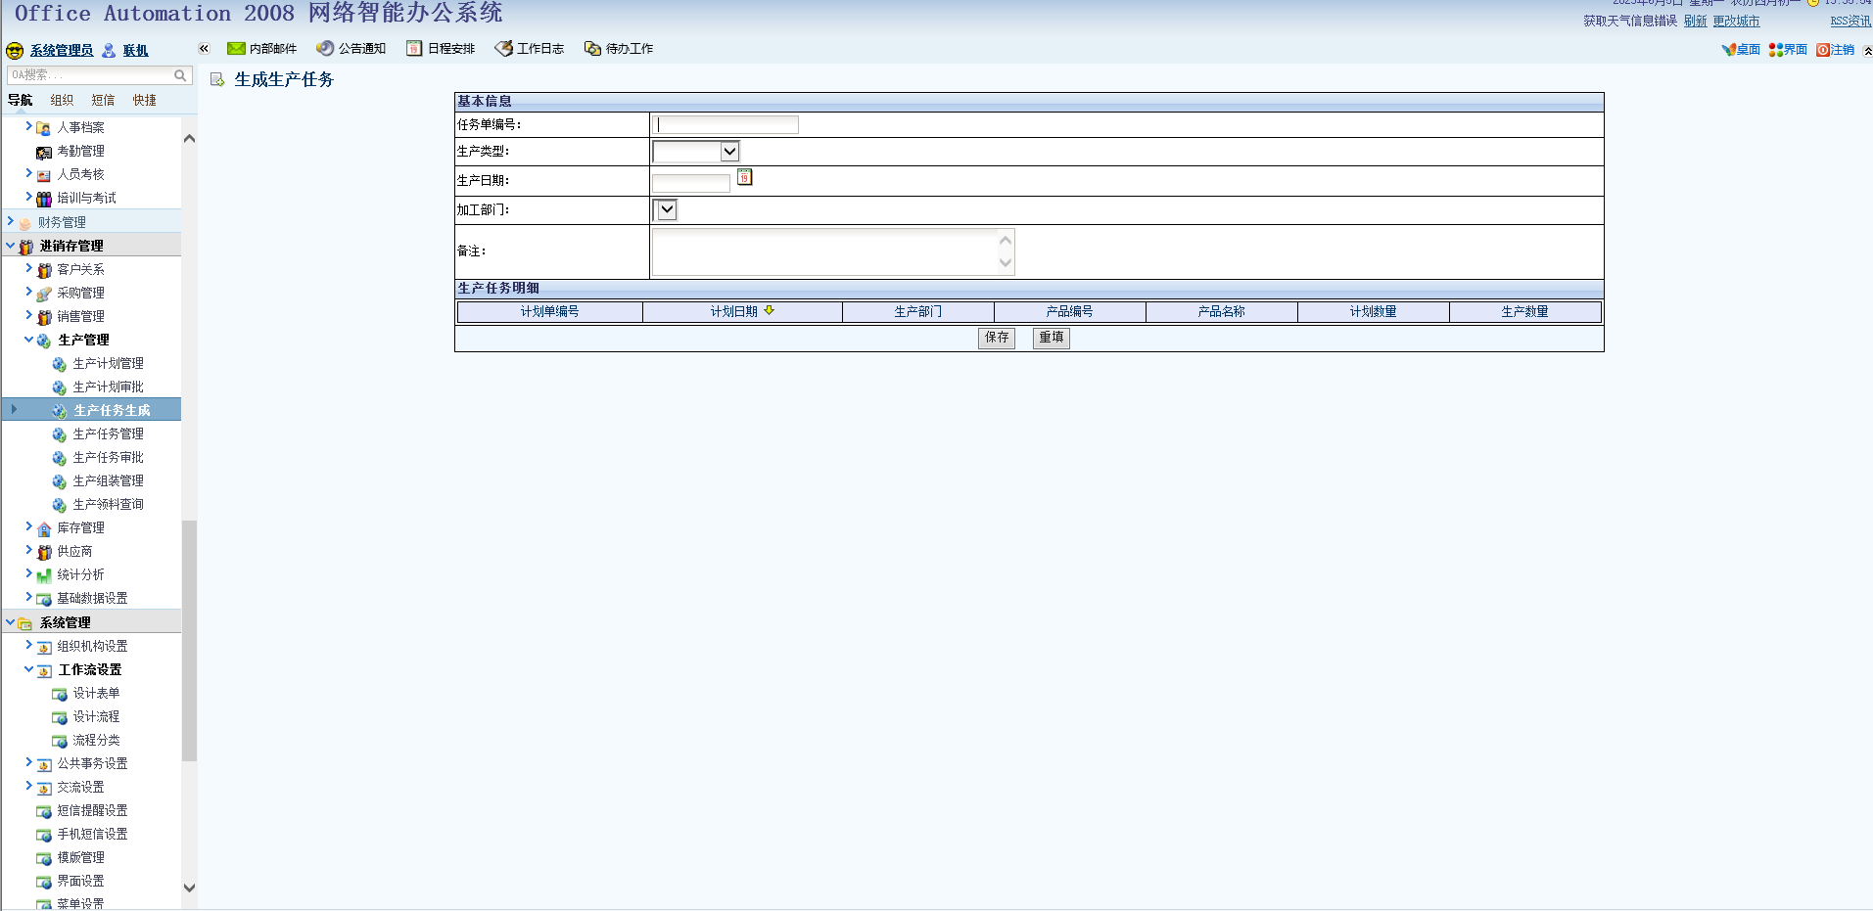The width and height of the screenshot is (1873, 911).
Task: Expand the 供应商 tree node
Action: click(x=28, y=550)
